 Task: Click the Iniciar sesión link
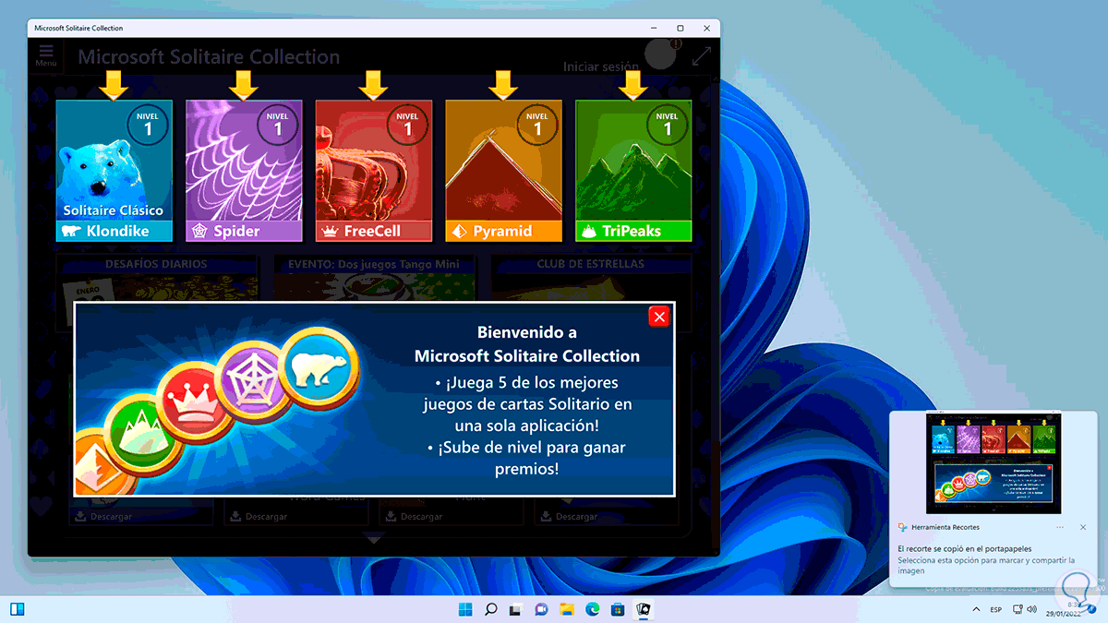click(601, 66)
